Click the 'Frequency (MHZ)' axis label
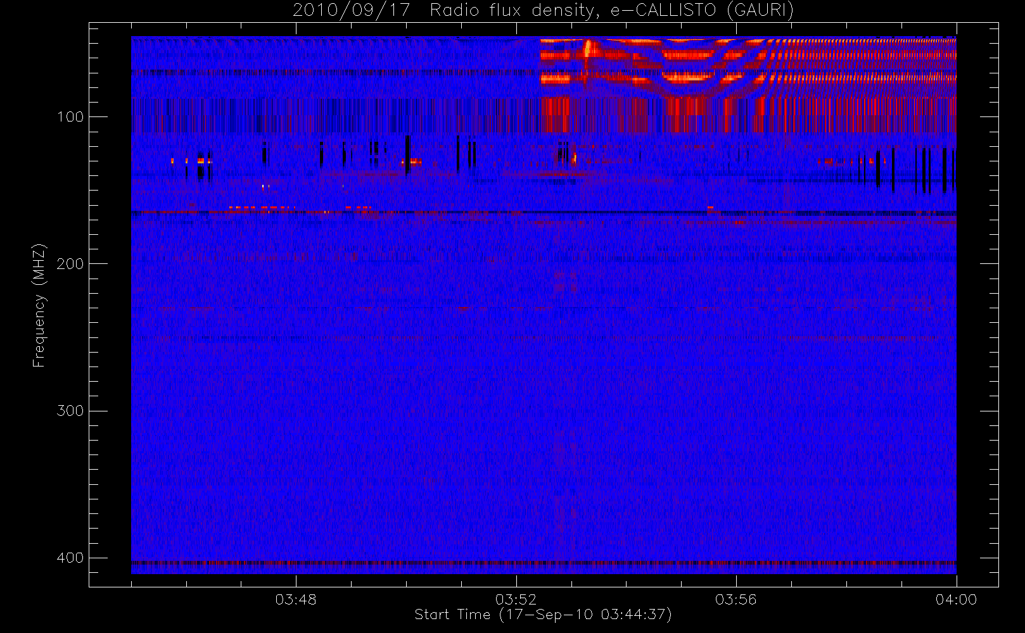This screenshot has width=1025, height=633. pos(39,305)
